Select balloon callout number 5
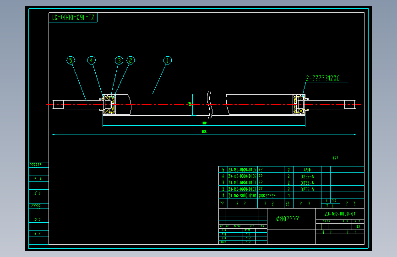Viewport: 397px width, 257px height. coord(71,60)
